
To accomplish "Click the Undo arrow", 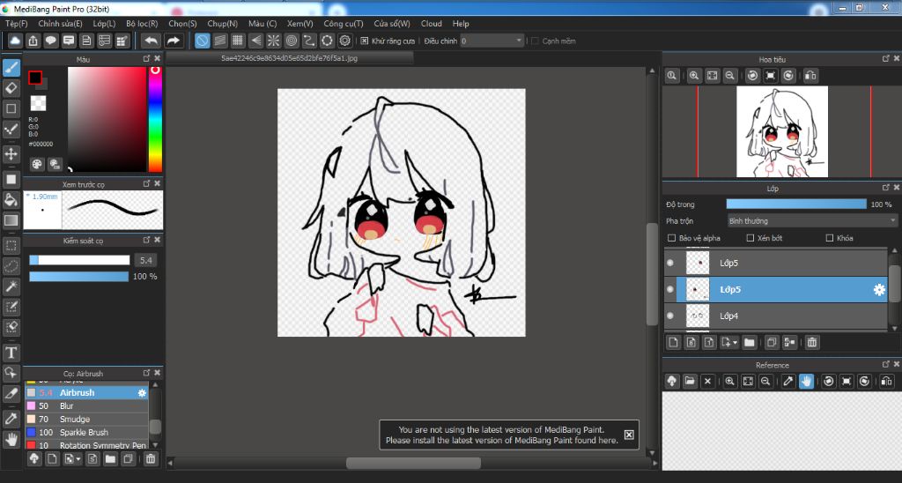I will [151, 41].
